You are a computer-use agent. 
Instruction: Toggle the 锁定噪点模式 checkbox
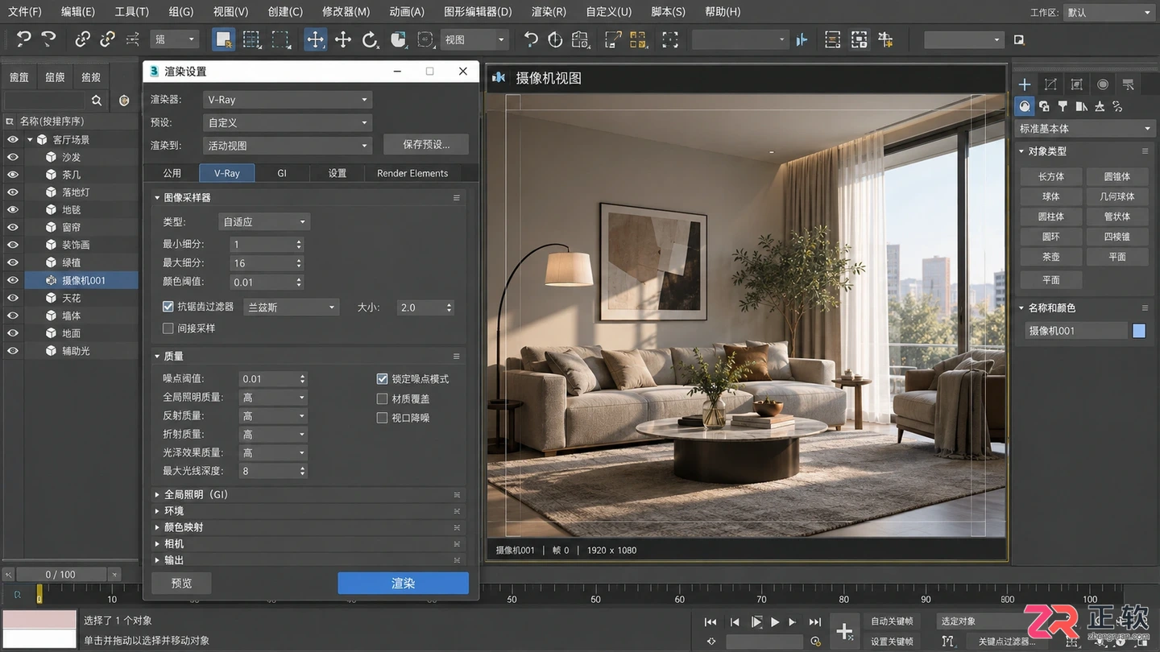tap(383, 379)
